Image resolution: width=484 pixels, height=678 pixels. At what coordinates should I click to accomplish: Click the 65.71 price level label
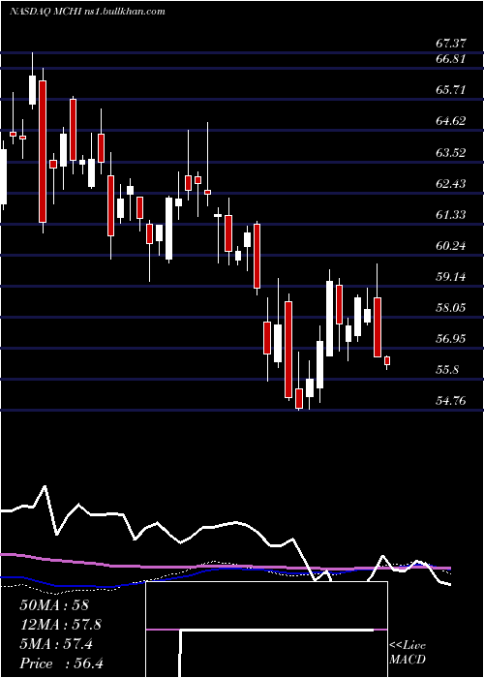pyautogui.click(x=451, y=90)
